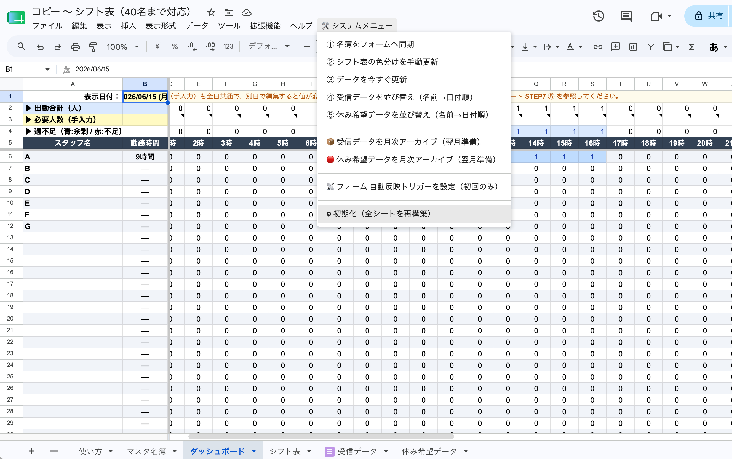Open the video call options arrow
The image size is (732, 459).
669,16
